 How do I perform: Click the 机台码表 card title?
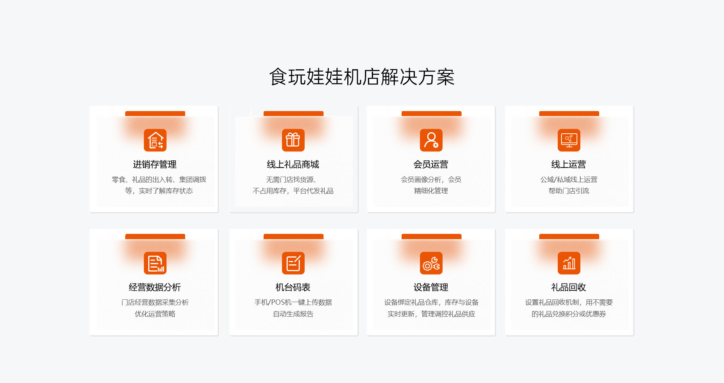pos(293,287)
